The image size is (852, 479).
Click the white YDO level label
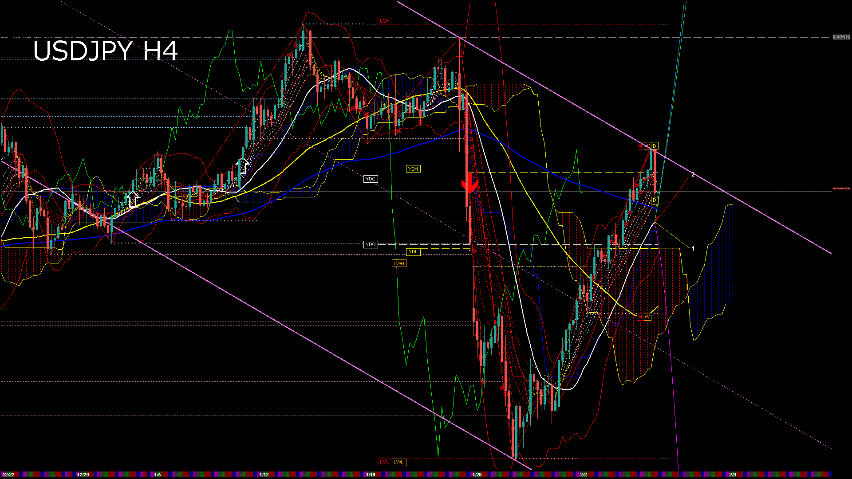[x=370, y=244]
